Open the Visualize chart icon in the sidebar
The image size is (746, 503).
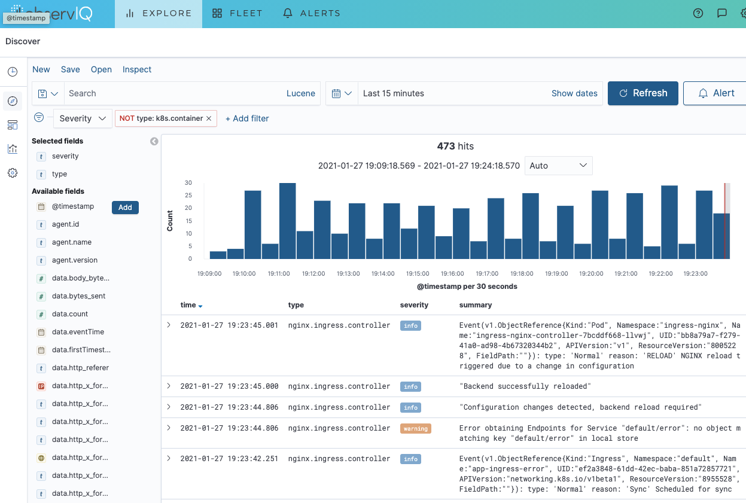pyautogui.click(x=13, y=149)
